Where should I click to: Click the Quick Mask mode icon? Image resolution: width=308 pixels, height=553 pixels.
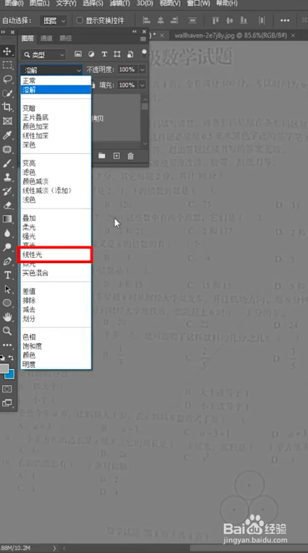pos(7,389)
